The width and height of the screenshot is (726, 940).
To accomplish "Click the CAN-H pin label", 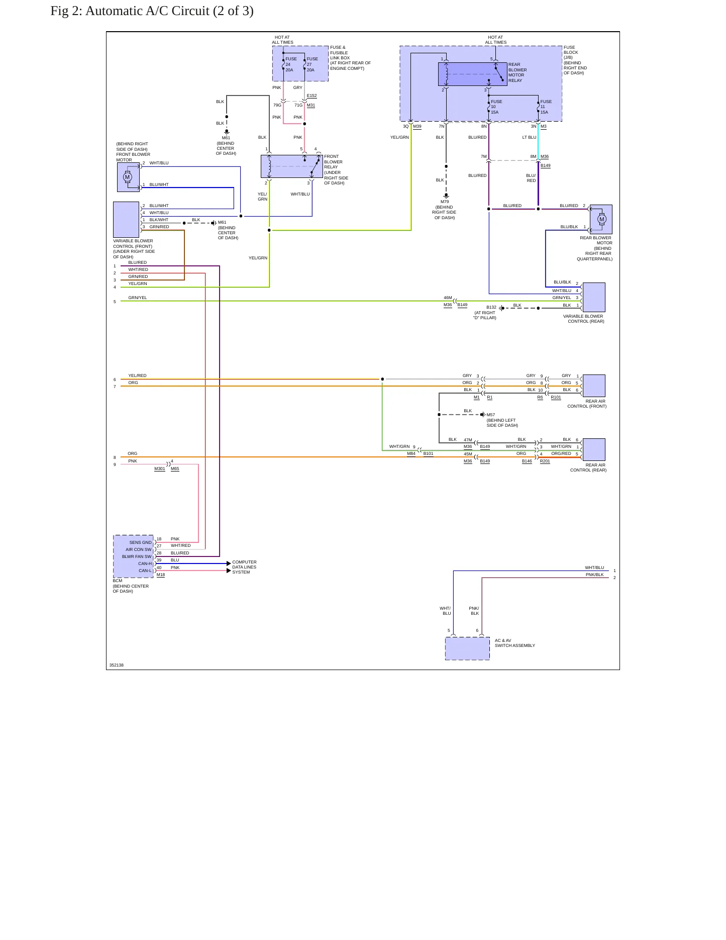I will tap(145, 563).
